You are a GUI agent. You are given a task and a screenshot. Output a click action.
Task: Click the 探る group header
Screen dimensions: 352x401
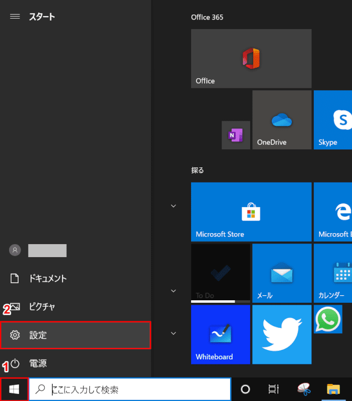[x=197, y=170]
